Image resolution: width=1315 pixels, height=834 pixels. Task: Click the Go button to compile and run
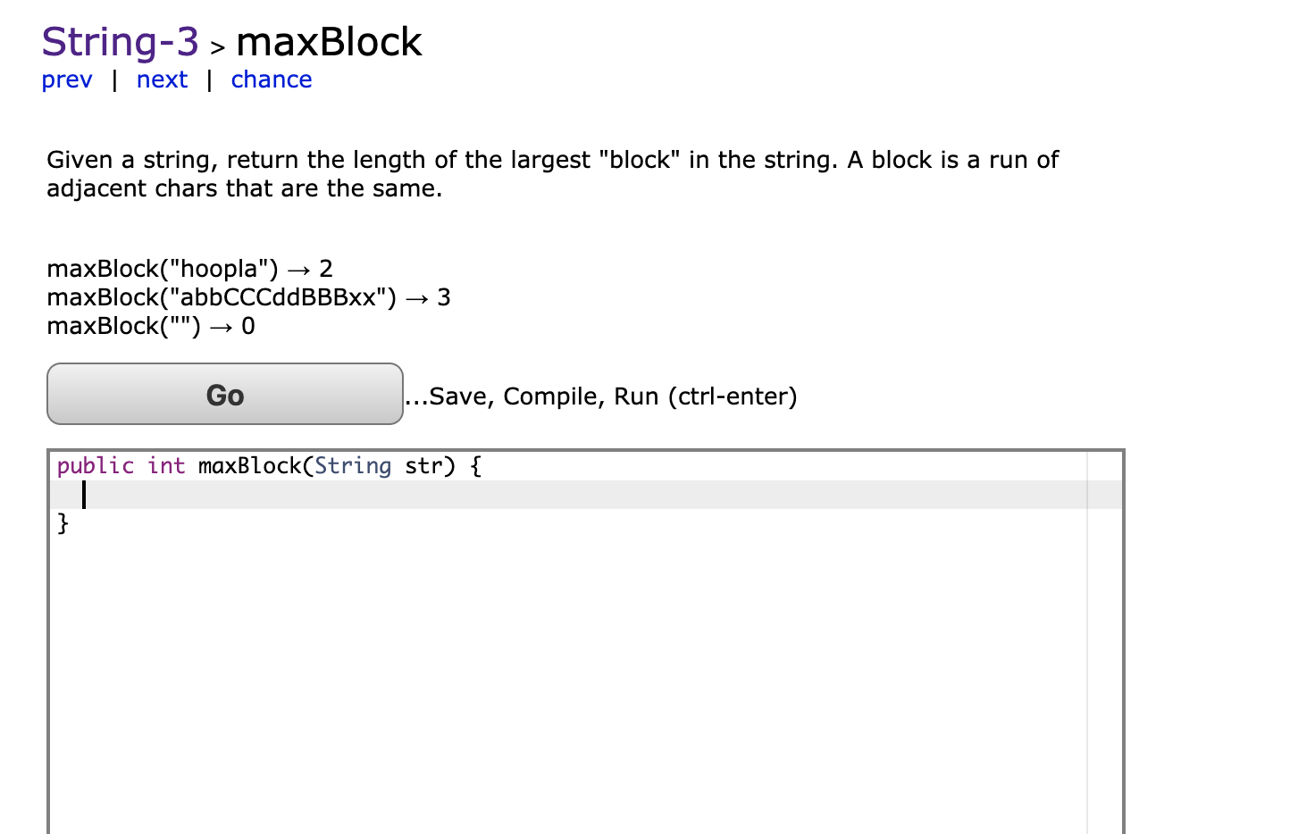coord(224,394)
